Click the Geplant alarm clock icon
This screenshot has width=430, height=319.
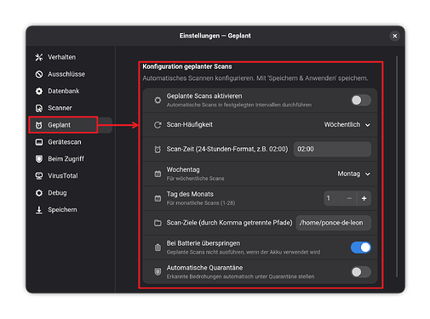click(39, 125)
